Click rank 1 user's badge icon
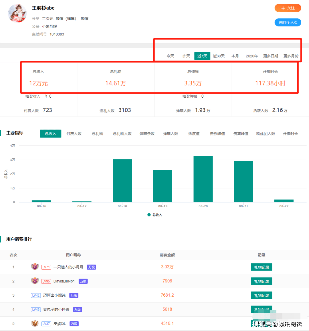This screenshot has height=331, width=309. (35, 267)
